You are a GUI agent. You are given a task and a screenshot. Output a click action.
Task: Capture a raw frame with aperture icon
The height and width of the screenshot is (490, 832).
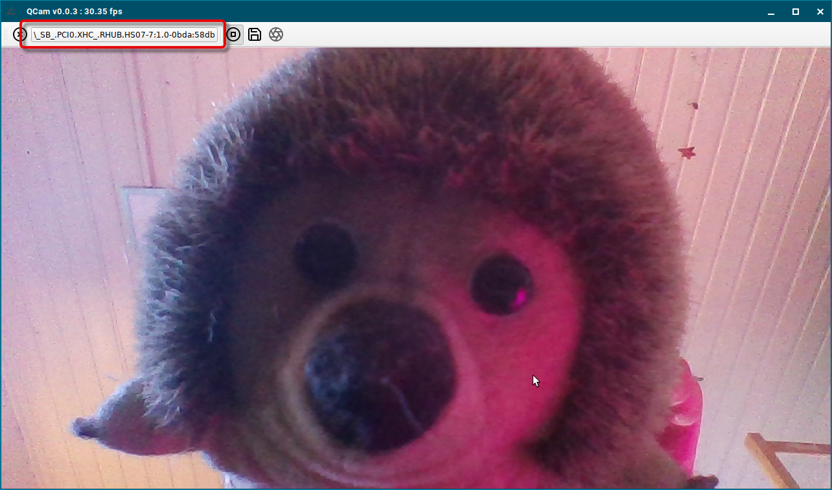click(276, 34)
